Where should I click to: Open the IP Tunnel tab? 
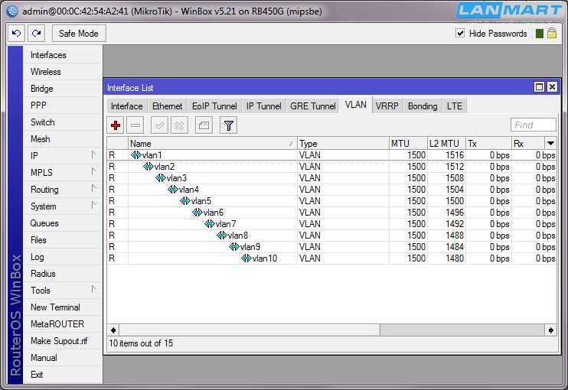click(263, 106)
